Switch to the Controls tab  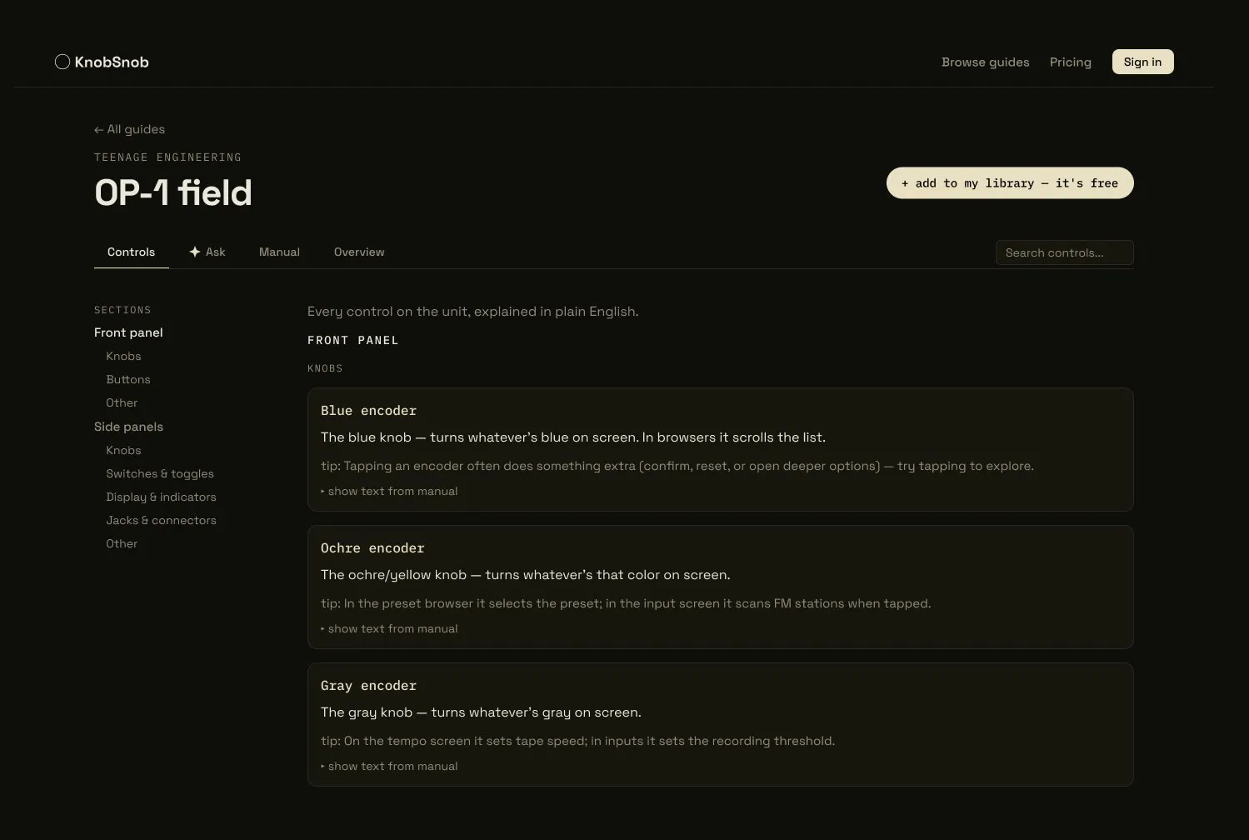131,252
